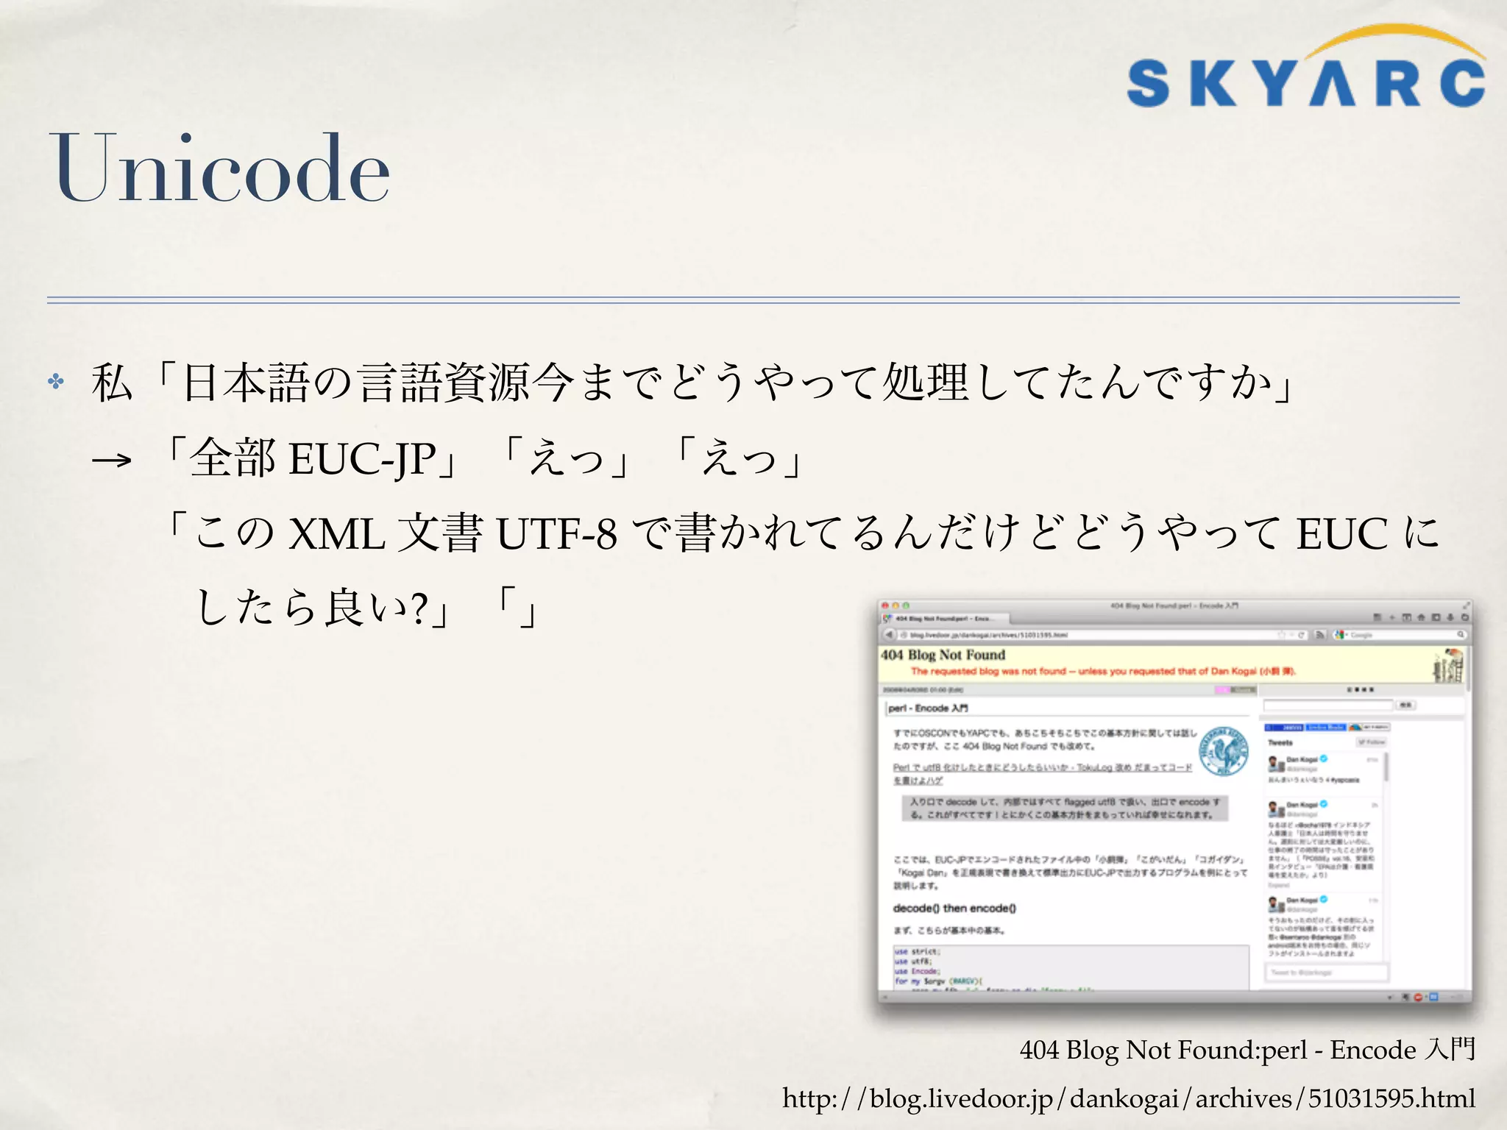
Task: Click the new tab plus icon in the tab bar
Action: click(x=1391, y=617)
